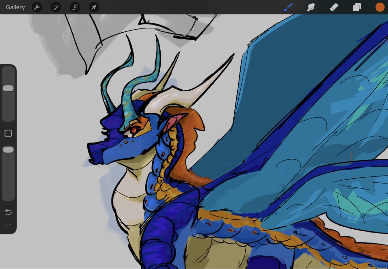
Task: Select the Brush tool
Action: 288,7
